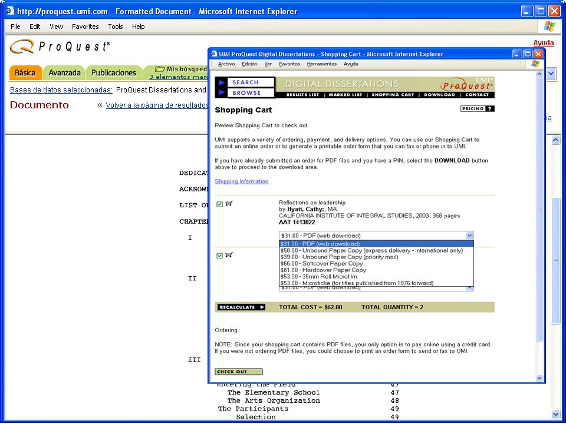The height and width of the screenshot is (424, 566).
Task: Click the RECALCULATE button
Action: pos(241,307)
